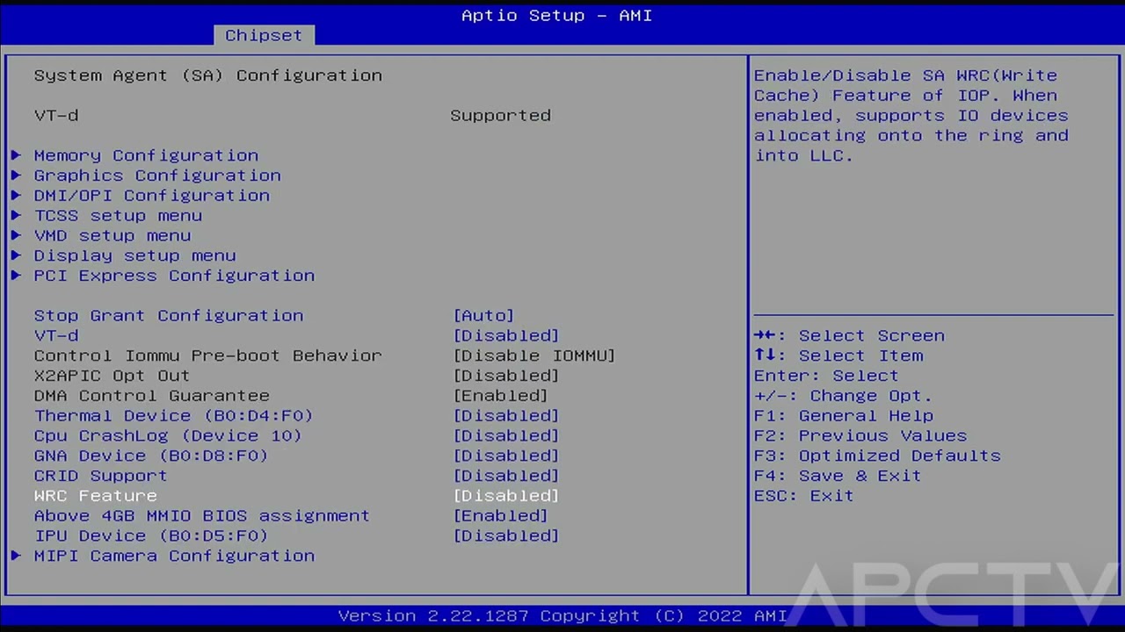Toggle CRID Support [Disabled] value
The image size is (1125, 632).
[x=506, y=476]
